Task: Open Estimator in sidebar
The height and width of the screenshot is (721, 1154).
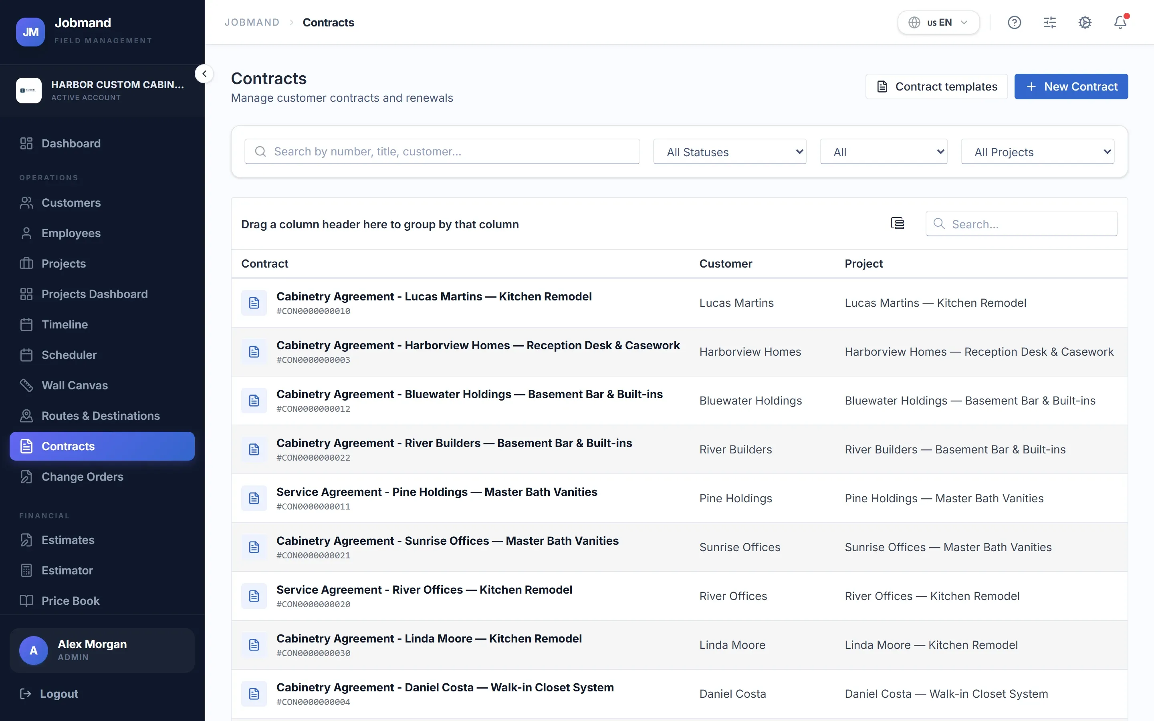Action: tap(102, 571)
